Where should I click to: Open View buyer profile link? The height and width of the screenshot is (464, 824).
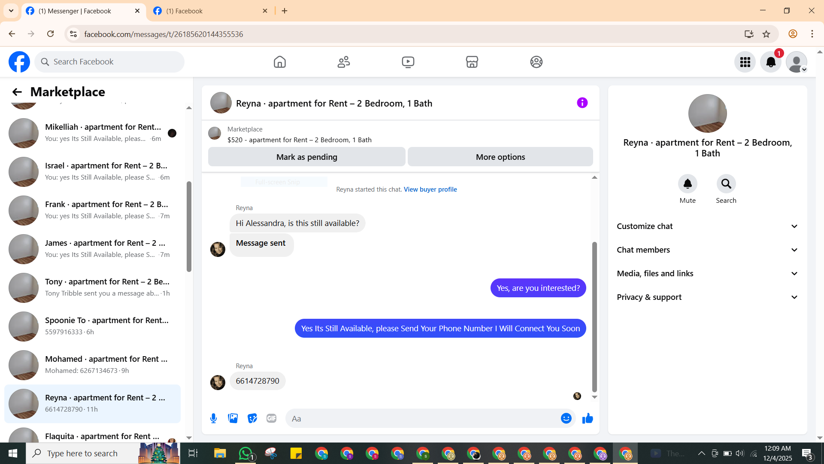(x=430, y=189)
